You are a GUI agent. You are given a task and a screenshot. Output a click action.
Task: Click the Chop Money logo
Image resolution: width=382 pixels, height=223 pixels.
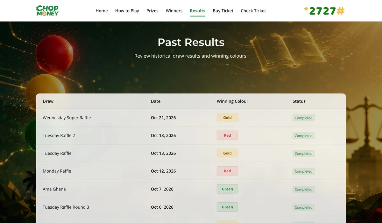pyautogui.click(x=47, y=11)
